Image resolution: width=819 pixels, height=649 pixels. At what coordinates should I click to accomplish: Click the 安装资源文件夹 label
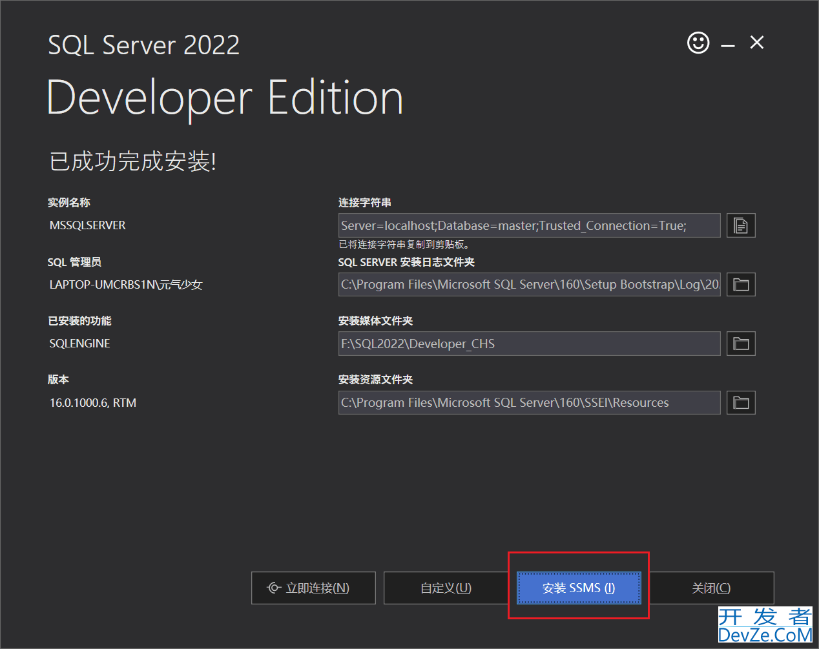pos(375,380)
